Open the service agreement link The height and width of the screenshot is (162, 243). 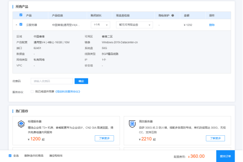tap(68, 92)
